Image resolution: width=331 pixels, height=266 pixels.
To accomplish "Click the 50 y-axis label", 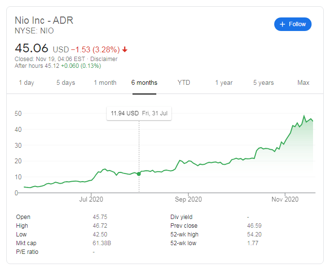I will point(18,113).
